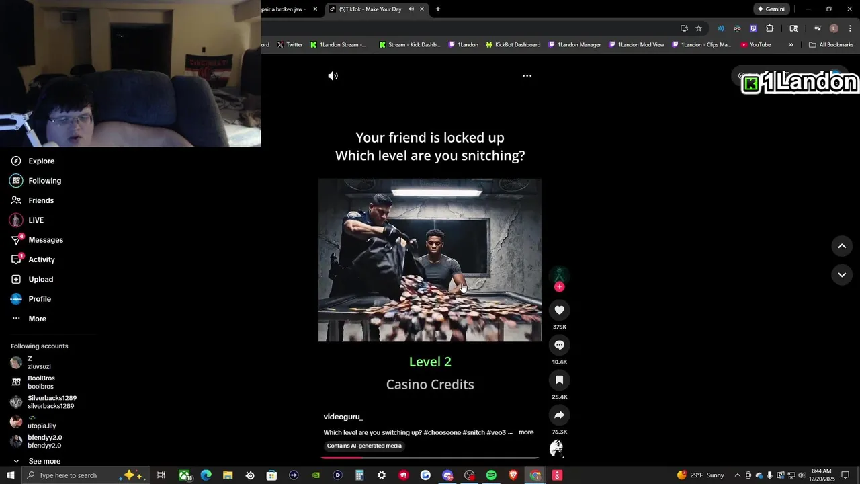The width and height of the screenshot is (860, 484).
Task: Open zluvsuzi followed account
Action: coord(31,363)
